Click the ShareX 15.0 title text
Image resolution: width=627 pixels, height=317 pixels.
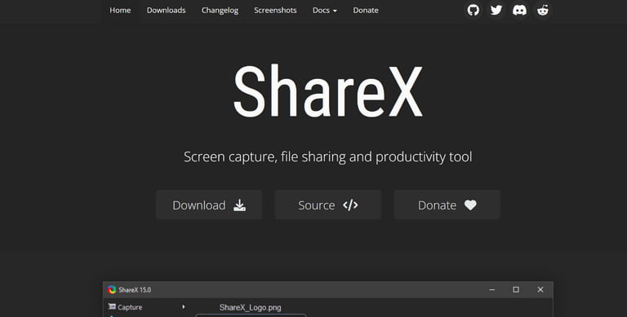point(135,290)
